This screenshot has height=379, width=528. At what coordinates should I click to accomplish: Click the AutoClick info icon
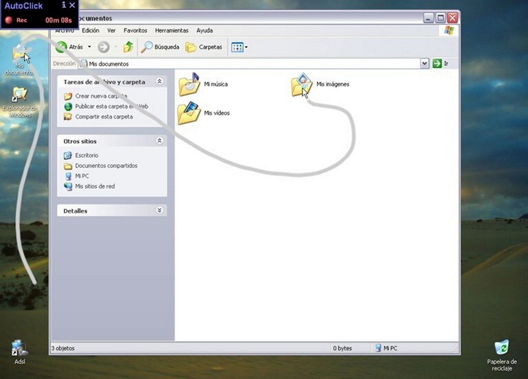pyautogui.click(x=64, y=5)
